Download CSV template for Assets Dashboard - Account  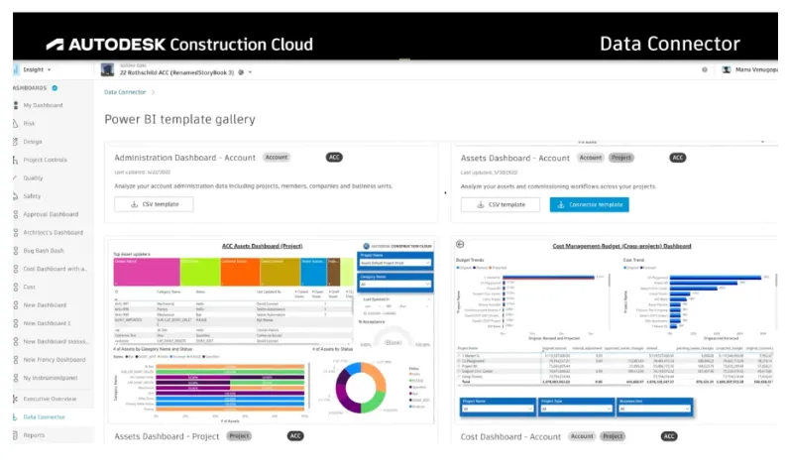pos(501,205)
